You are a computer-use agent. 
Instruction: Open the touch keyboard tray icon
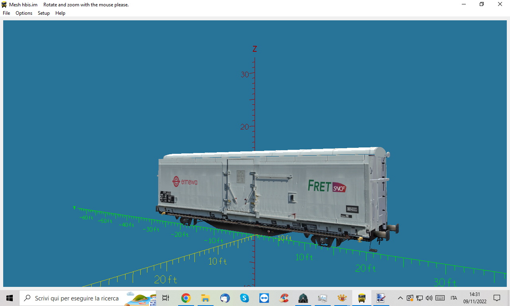440,298
